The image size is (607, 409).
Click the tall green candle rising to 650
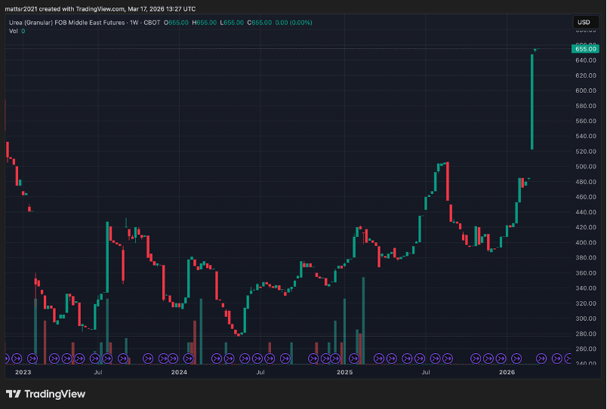(532, 102)
